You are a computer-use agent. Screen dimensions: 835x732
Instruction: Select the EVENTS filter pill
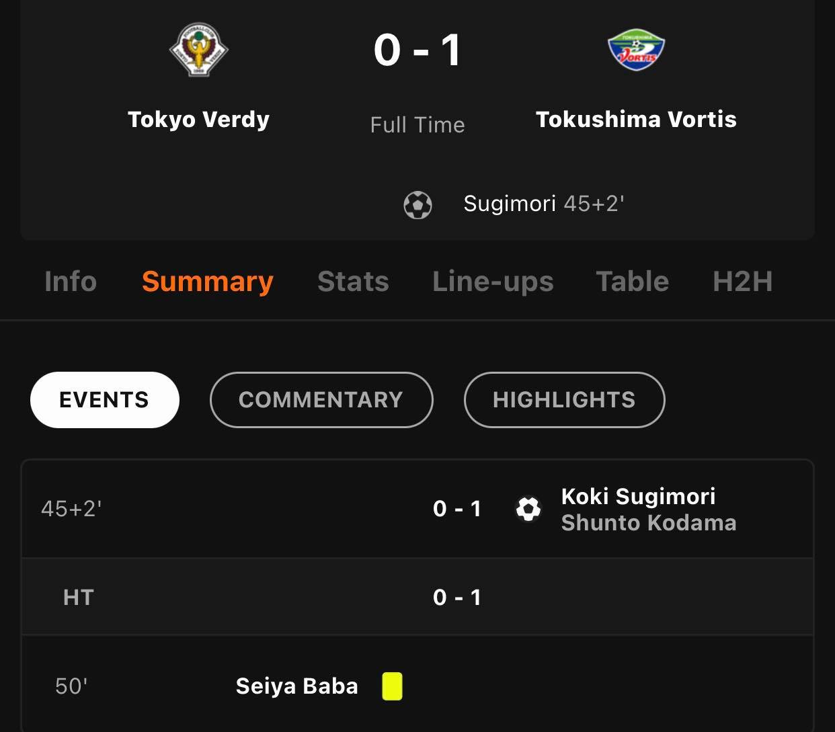point(104,400)
